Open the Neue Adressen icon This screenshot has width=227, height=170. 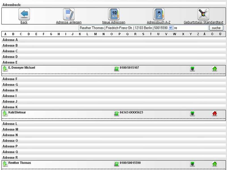point(113,14)
